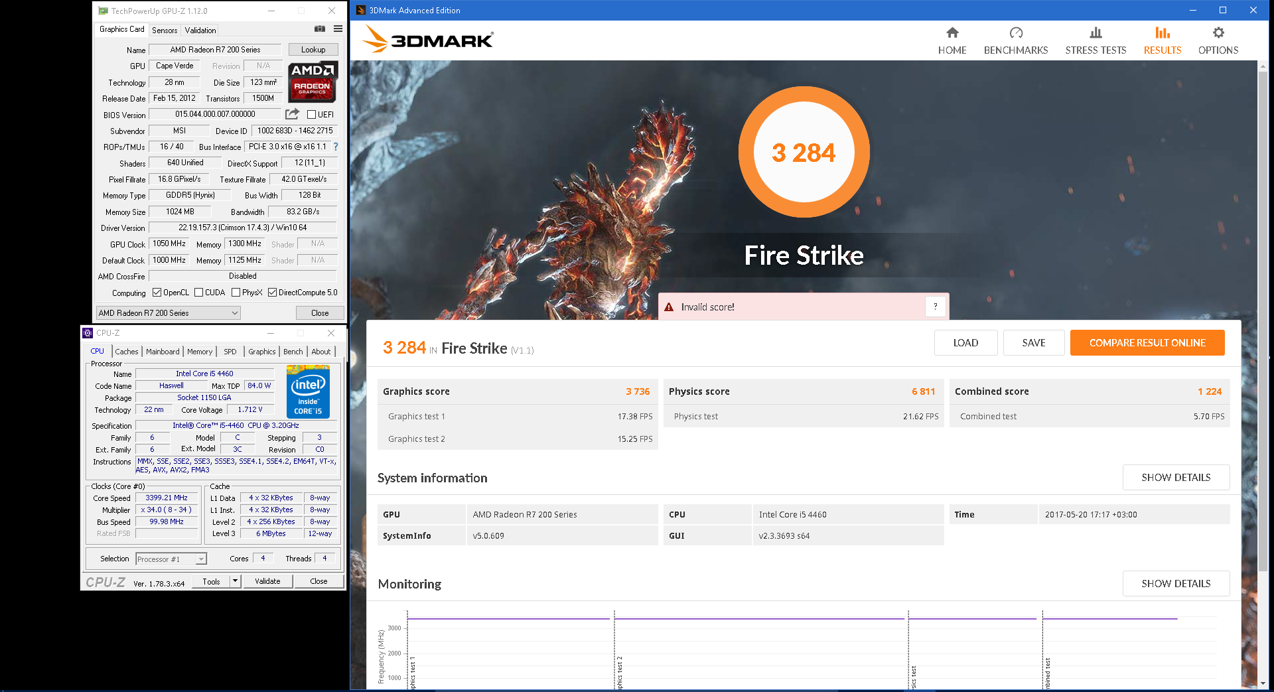Toggle the PhysX checkbox in GPU-Z
1274x692 pixels.
pos(236,293)
